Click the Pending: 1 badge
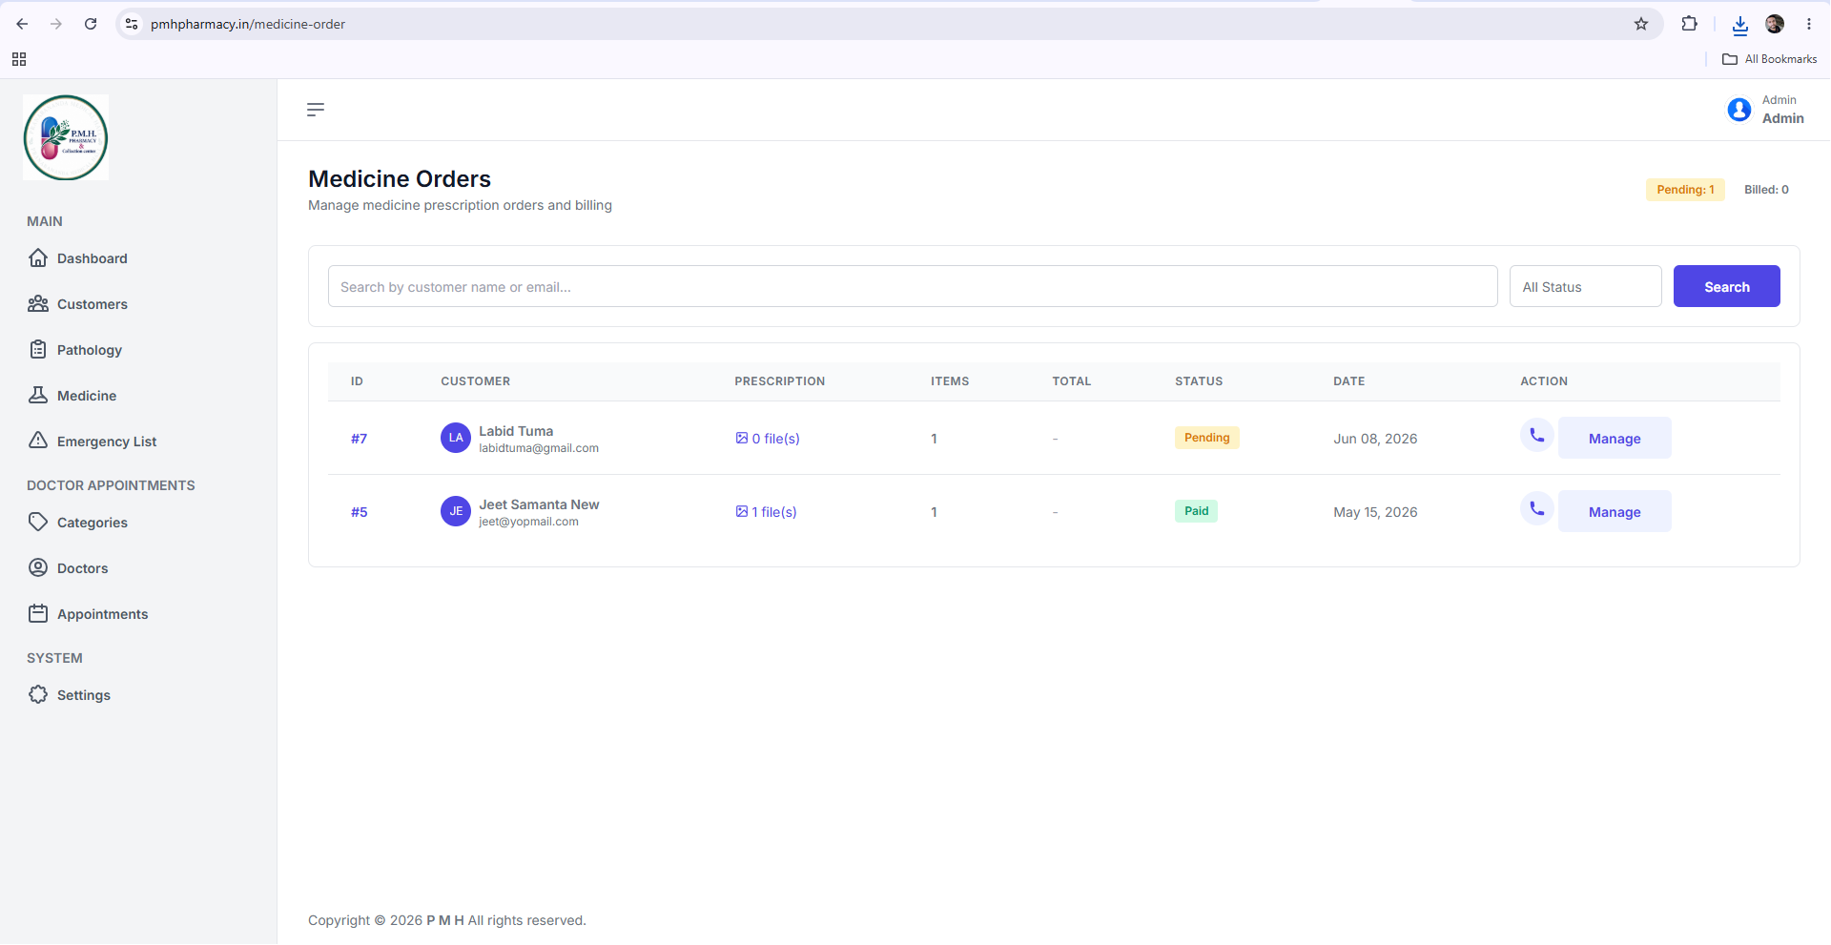 [1685, 190]
